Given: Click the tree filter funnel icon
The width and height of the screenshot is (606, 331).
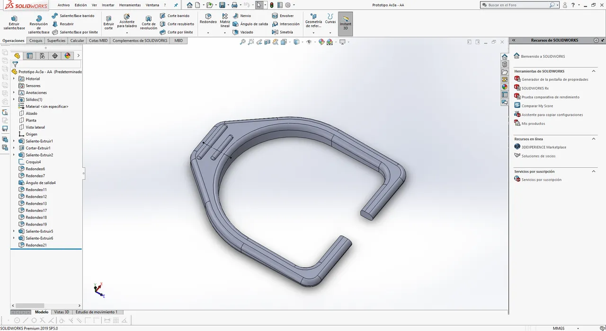Looking at the screenshot, I should tap(15, 64).
